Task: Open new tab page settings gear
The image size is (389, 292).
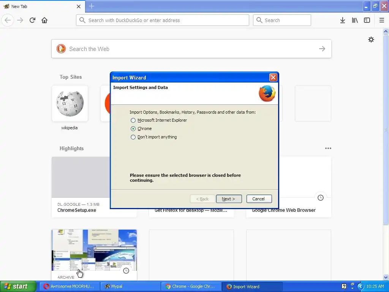Action: pos(371,40)
